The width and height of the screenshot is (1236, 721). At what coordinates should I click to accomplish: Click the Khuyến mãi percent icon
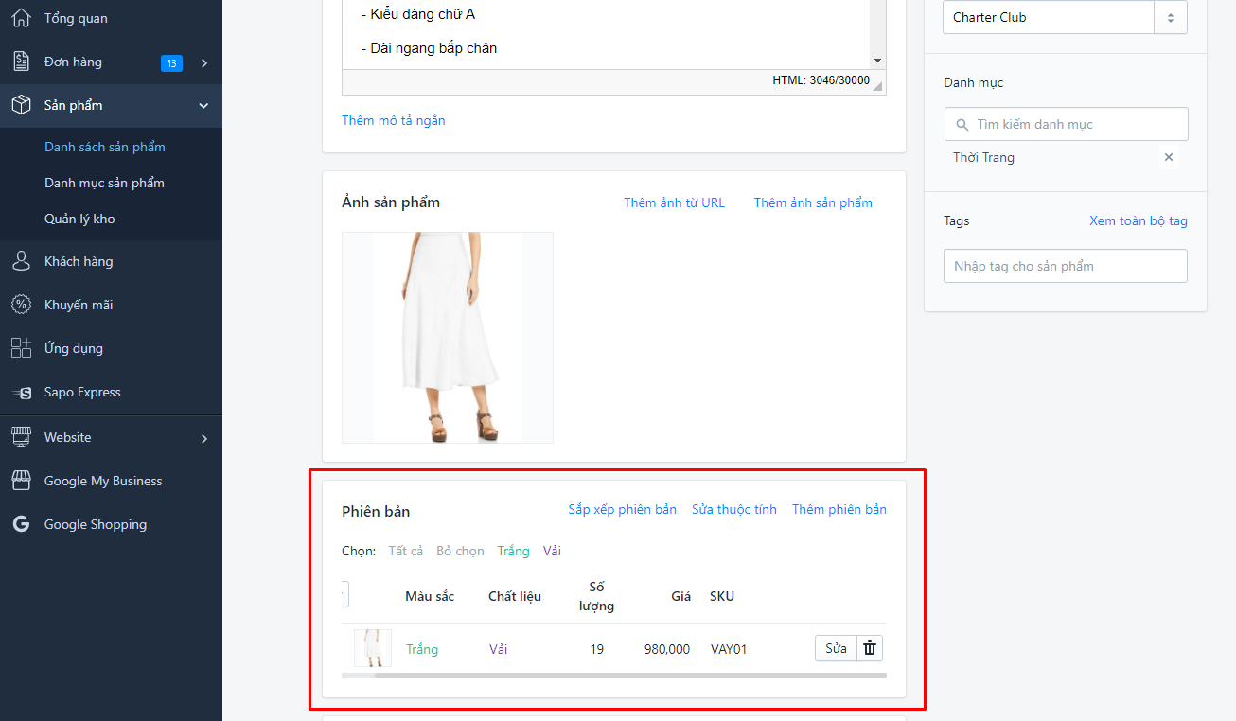[x=21, y=305]
